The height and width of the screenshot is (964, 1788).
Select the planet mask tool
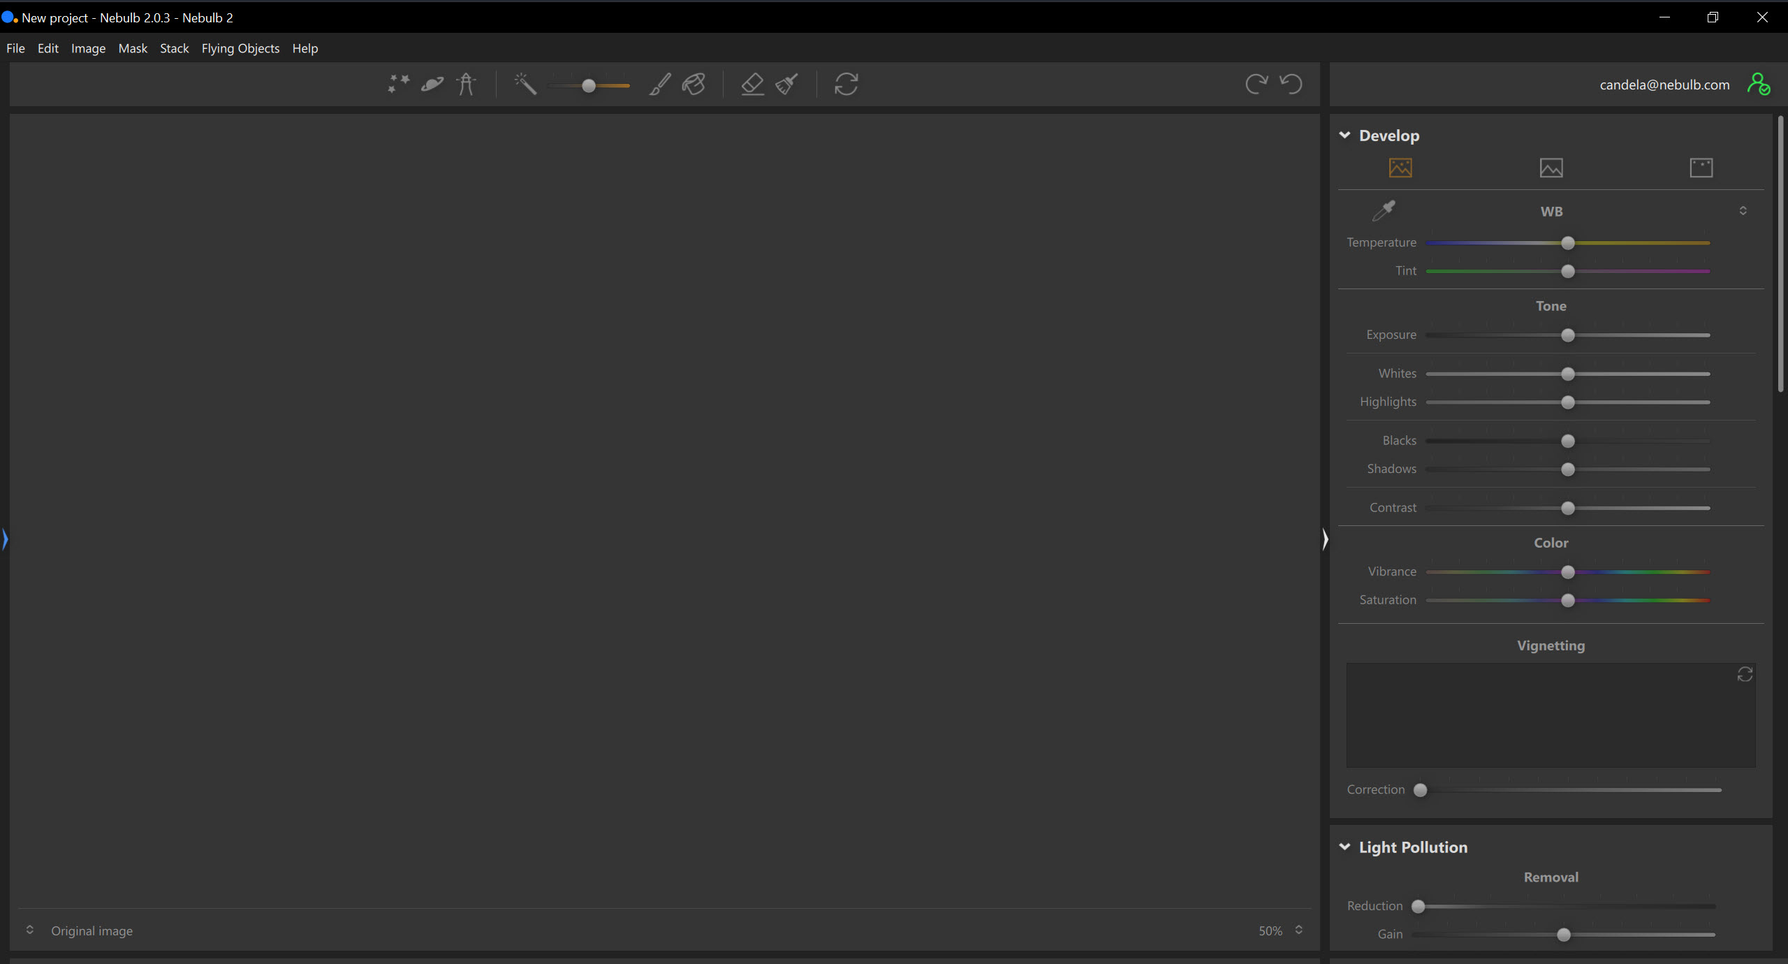coord(432,85)
